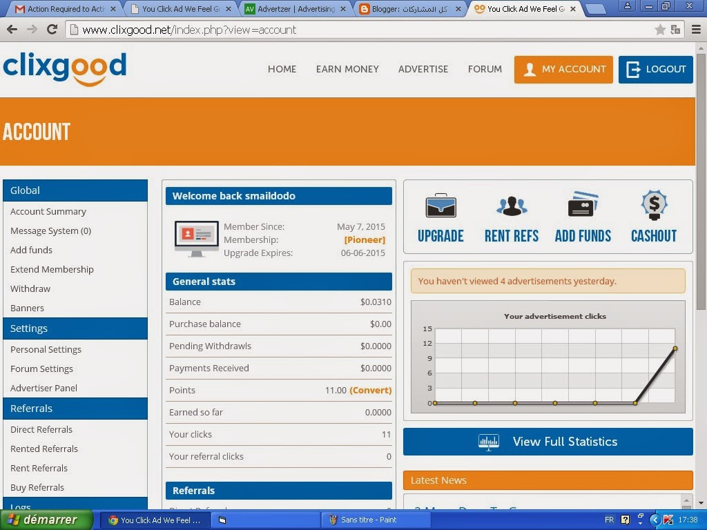
Task: Open EARN MONEY menu item
Action: 347,69
